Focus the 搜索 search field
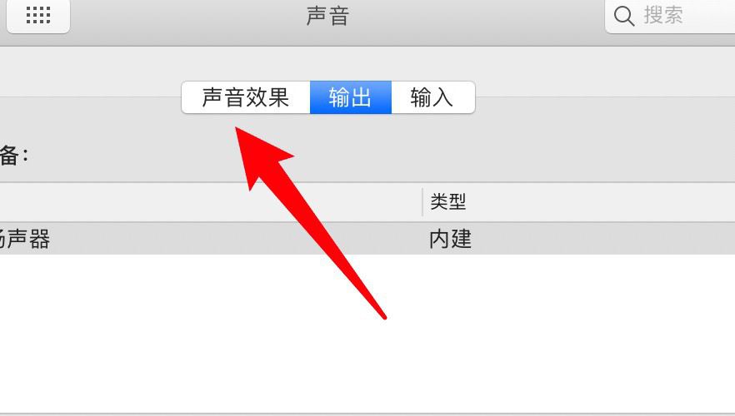The image size is (735, 416). [670, 16]
